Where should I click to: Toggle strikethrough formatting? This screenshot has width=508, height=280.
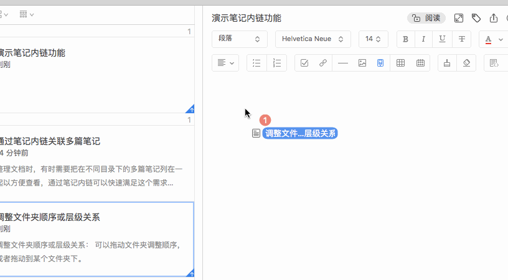coord(462,39)
